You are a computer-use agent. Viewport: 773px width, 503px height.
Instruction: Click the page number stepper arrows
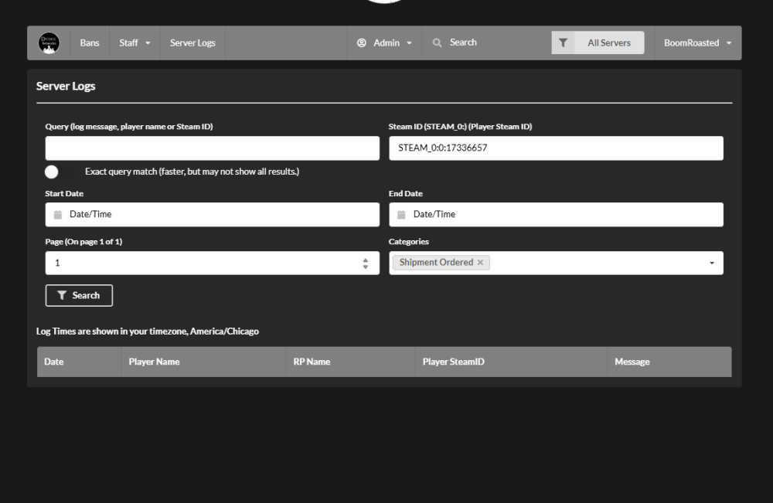366,263
